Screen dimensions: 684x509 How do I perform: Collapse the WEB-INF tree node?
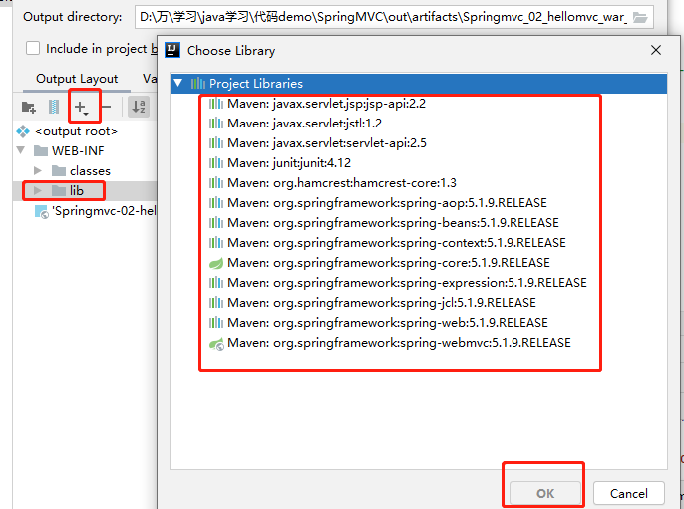[21, 150]
